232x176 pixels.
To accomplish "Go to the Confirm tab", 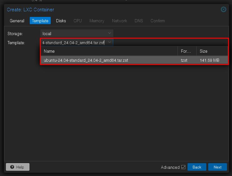I will [157, 21].
